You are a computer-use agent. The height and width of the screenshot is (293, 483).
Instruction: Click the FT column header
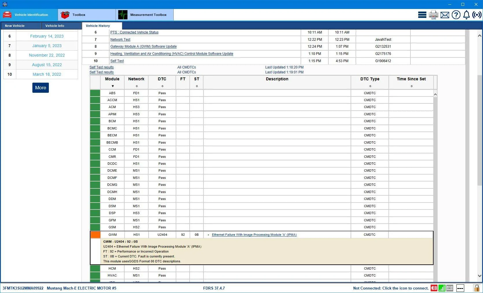[183, 82]
